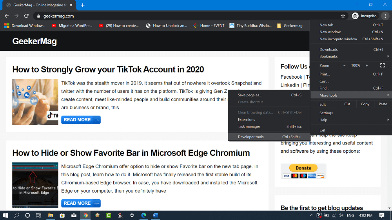
Task: Click Paste in the Edit row
Action: (383, 104)
